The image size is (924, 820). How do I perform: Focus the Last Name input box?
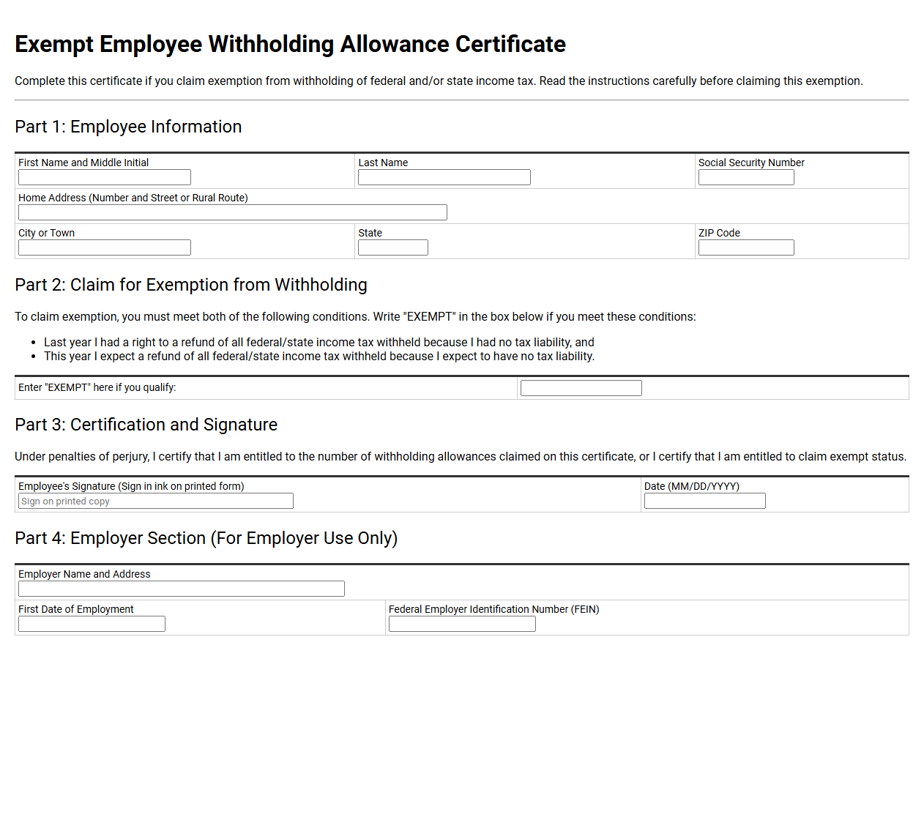444,177
